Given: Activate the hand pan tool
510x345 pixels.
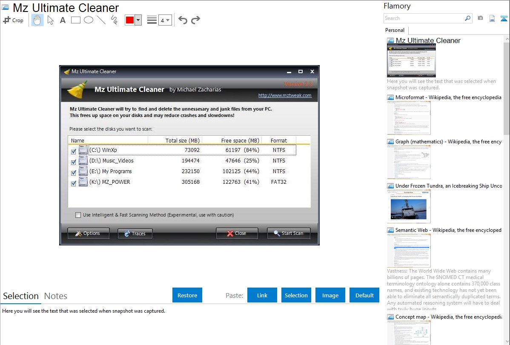Looking at the screenshot, I should click(37, 20).
